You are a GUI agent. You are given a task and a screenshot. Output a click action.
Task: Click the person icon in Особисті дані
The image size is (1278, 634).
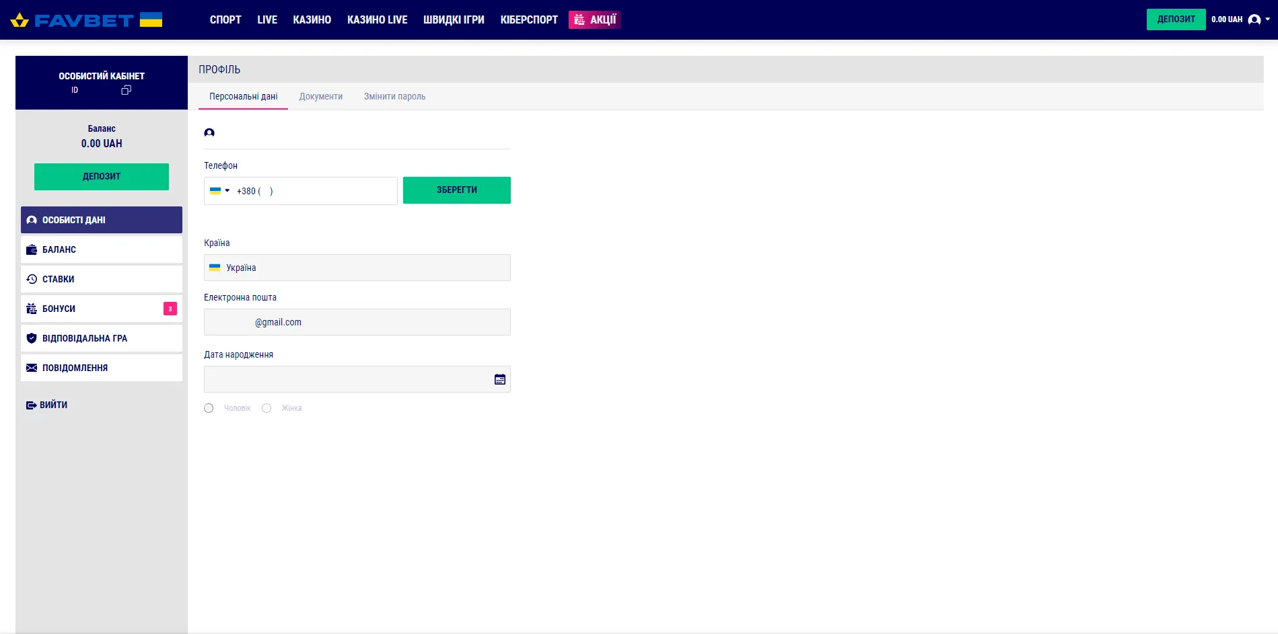click(32, 220)
